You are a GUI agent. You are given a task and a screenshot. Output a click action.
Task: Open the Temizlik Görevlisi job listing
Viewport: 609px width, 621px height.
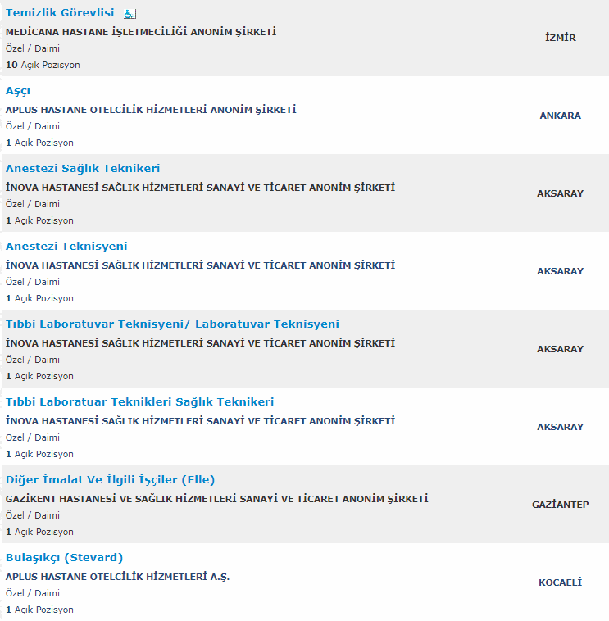[x=60, y=13]
